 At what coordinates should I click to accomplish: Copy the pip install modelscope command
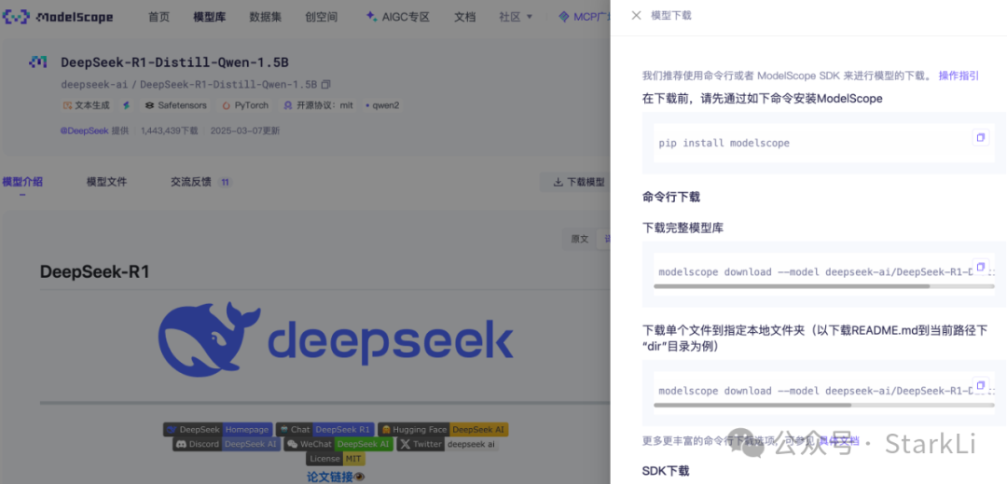click(981, 137)
